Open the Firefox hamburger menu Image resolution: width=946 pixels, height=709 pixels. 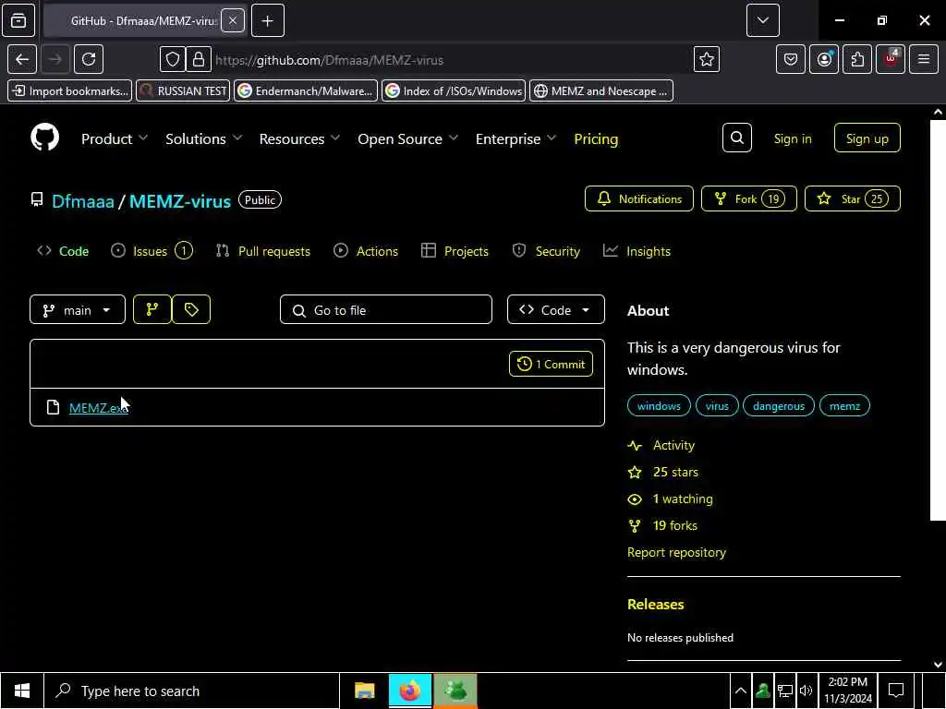coord(924,59)
